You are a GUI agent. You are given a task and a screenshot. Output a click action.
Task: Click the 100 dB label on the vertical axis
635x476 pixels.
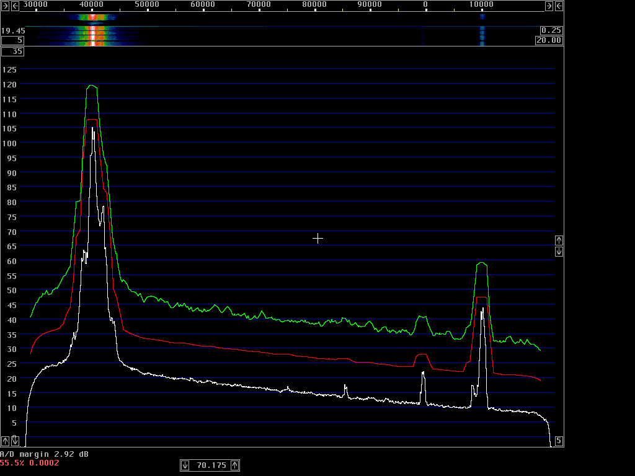(9, 143)
